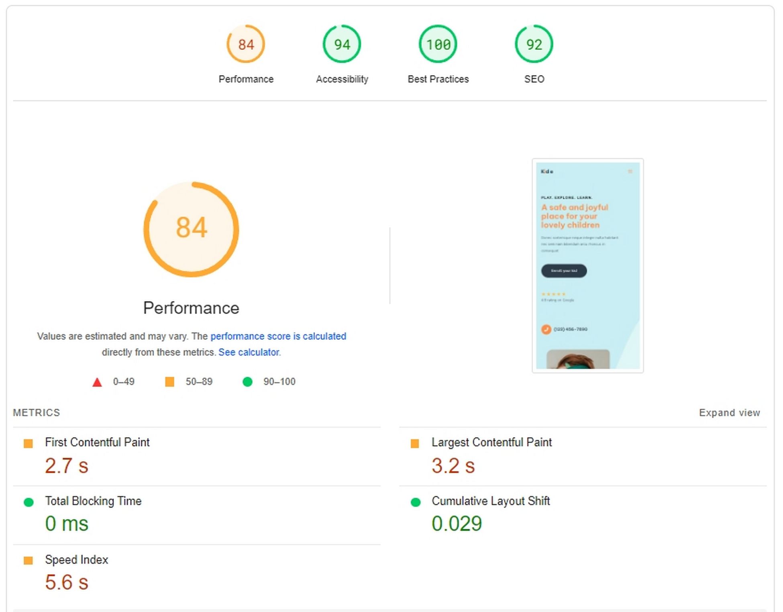This screenshot has width=783, height=612.
Task: Click the Performance score gauge showing 84
Action: pyautogui.click(x=246, y=44)
